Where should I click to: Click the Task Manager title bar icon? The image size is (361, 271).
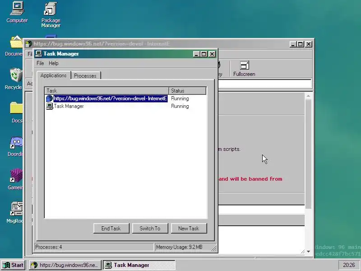coord(38,54)
